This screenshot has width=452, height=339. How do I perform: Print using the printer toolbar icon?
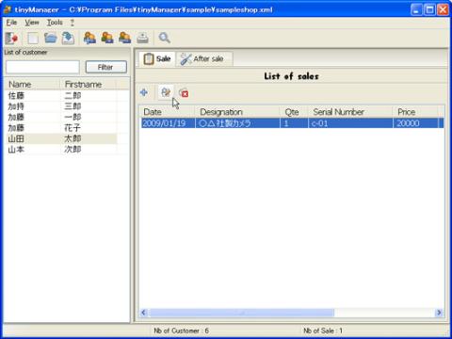pyautogui.click(x=142, y=38)
